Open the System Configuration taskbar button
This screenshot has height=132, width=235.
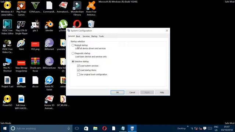point(132,128)
